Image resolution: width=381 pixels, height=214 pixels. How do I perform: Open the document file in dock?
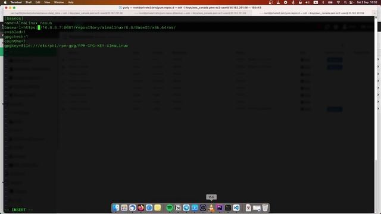[248, 207]
